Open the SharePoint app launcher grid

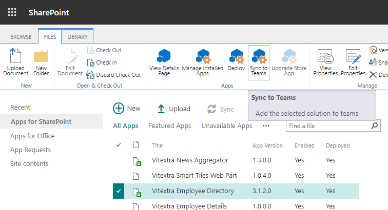12,12
